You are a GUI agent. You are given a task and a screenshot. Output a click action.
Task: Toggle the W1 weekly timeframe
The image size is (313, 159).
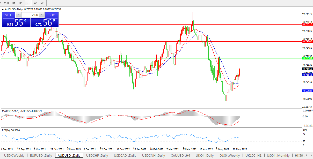pos(35,3)
